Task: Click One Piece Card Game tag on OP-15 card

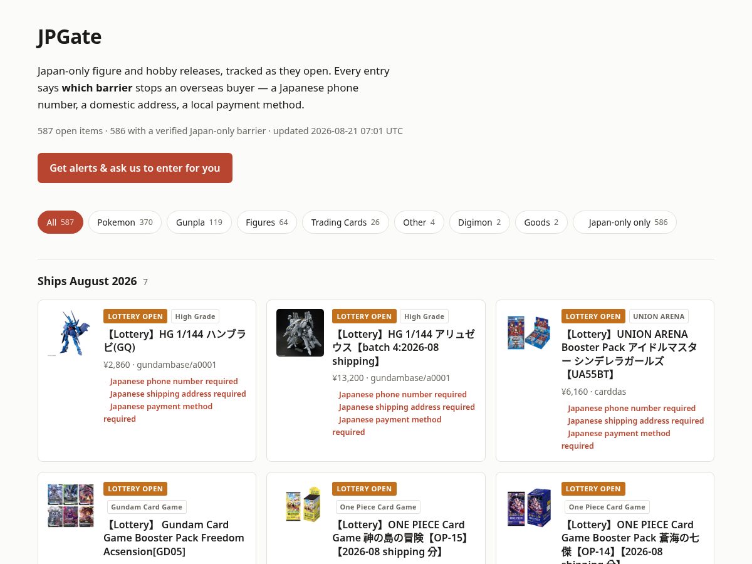Action: [378, 507]
